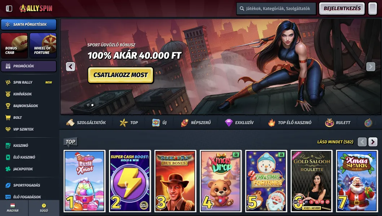This screenshot has width=382, height=216.
Task: Open the Bonus Crab tile
Action: pyautogui.click(x=14, y=45)
